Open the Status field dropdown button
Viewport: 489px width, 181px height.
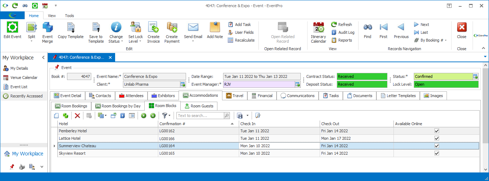(475, 76)
